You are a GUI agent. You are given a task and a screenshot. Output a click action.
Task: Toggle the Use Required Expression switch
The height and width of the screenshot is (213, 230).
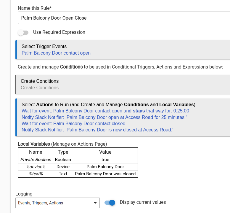click(x=23, y=32)
